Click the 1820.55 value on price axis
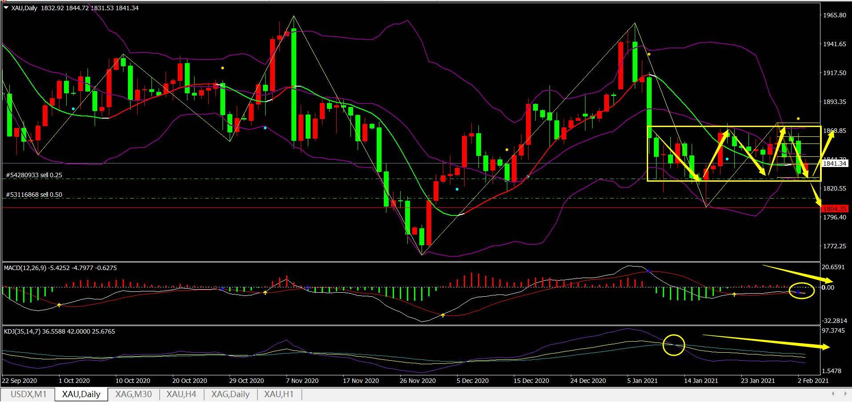This screenshot has height=402, width=852. tap(835, 188)
